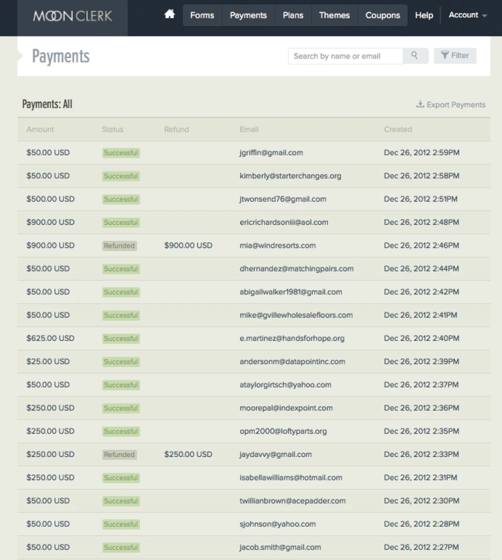Click Successful badge for kimberly@starterchanges.org
Screen dimensions: 502x560
(121, 176)
